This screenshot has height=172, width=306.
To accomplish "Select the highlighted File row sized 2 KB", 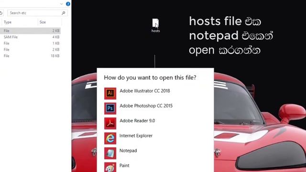I will tap(30, 31).
